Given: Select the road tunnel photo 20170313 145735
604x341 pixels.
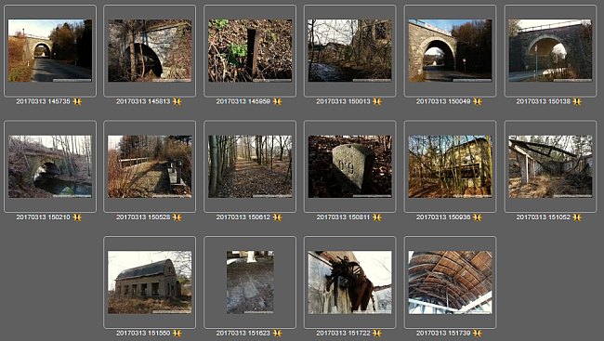Looking at the screenshot, I should [50, 50].
